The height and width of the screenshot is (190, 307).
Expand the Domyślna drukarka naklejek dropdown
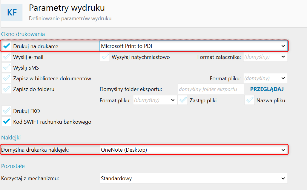193,150
